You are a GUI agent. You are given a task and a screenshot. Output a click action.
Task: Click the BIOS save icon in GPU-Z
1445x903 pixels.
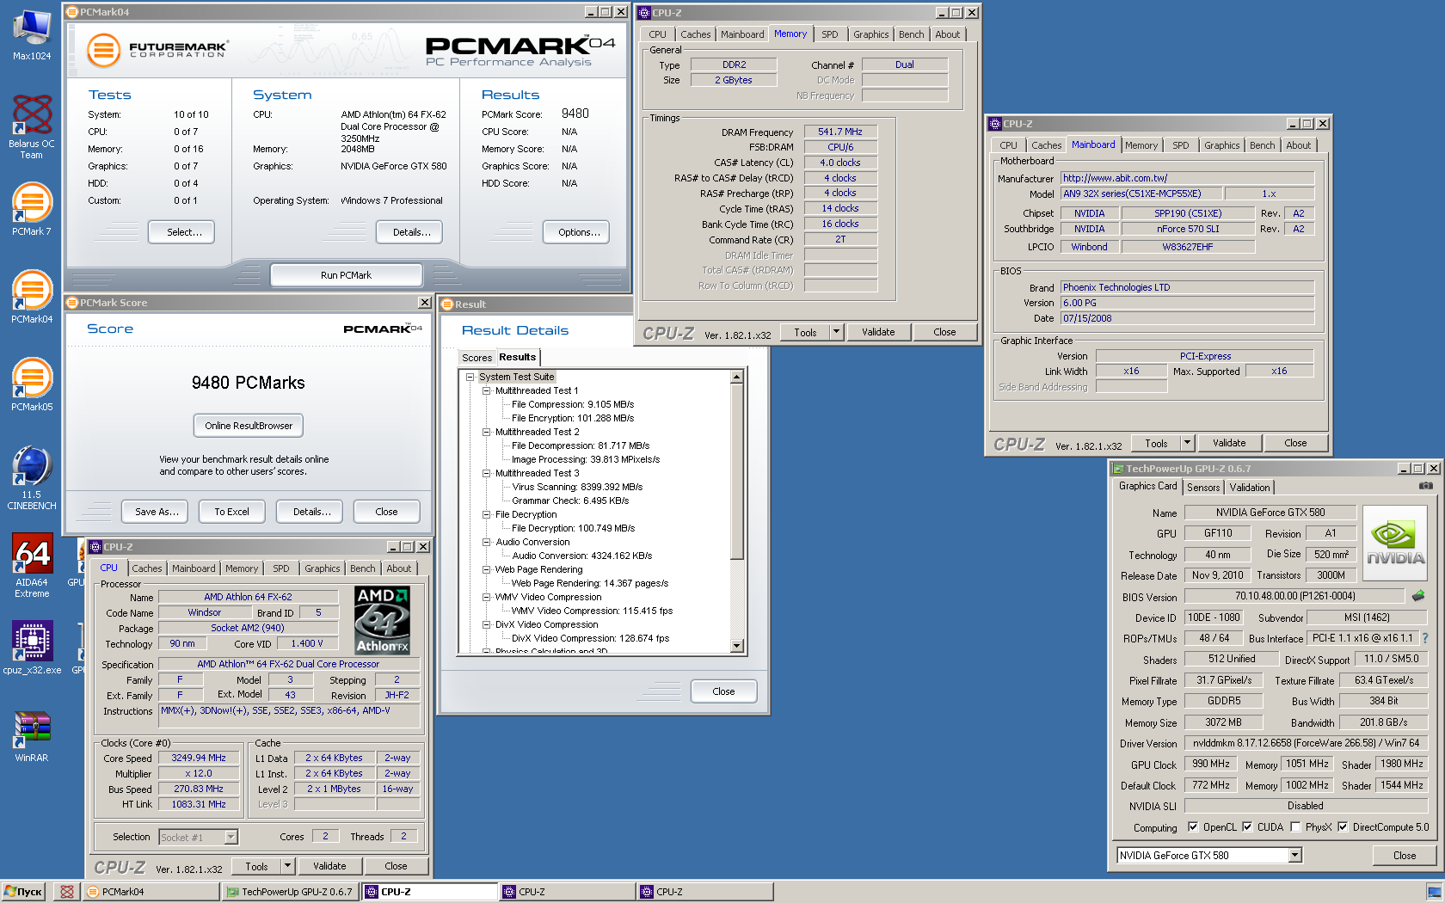click(1418, 595)
